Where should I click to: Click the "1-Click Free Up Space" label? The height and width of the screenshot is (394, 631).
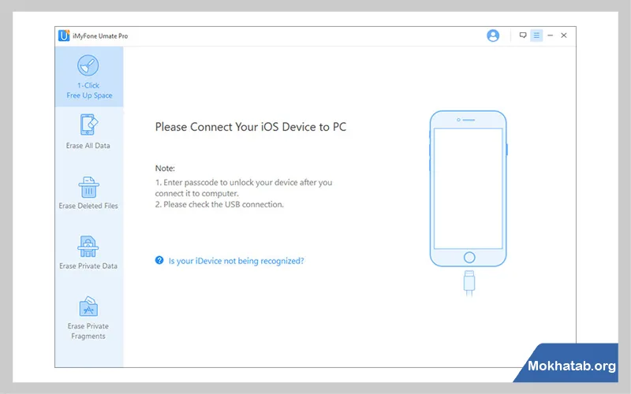pos(88,91)
